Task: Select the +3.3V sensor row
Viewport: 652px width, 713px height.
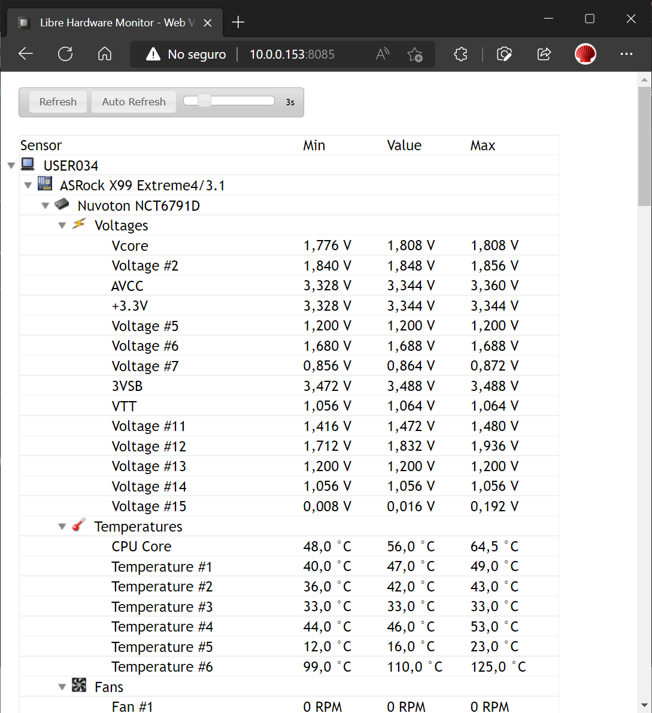Action: (289, 305)
